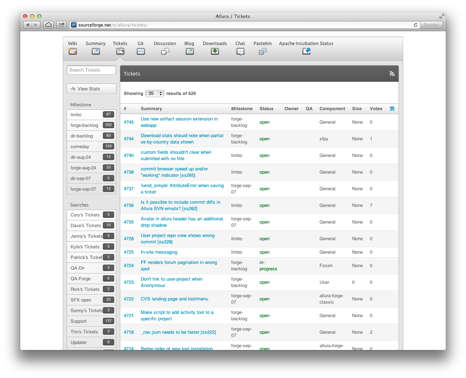Open 'Download stats should note when partial' ticket
Viewport: 466px width, 378px height.
pyautogui.click(x=182, y=139)
